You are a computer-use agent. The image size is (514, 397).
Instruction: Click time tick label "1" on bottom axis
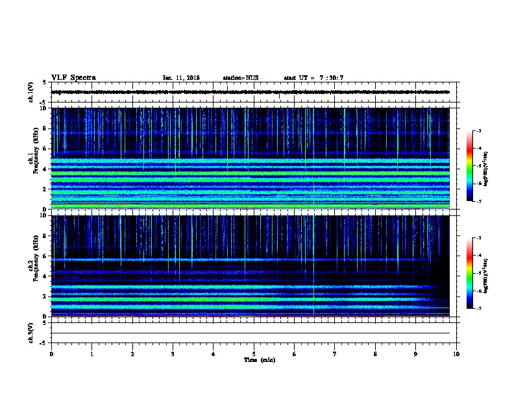92,354
